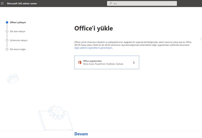
Task: Click the circle marker for Kullanıcıları ekleyin
Action: pos(7,40)
